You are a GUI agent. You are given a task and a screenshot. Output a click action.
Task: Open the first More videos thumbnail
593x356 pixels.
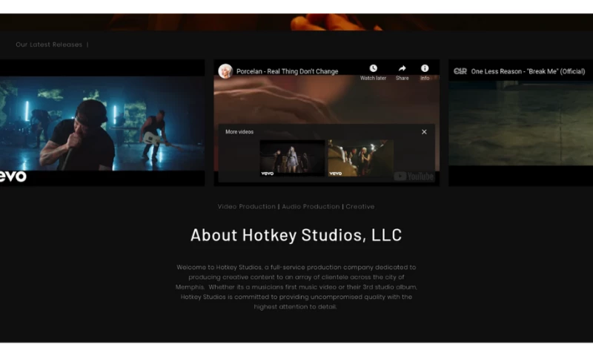[292, 158]
